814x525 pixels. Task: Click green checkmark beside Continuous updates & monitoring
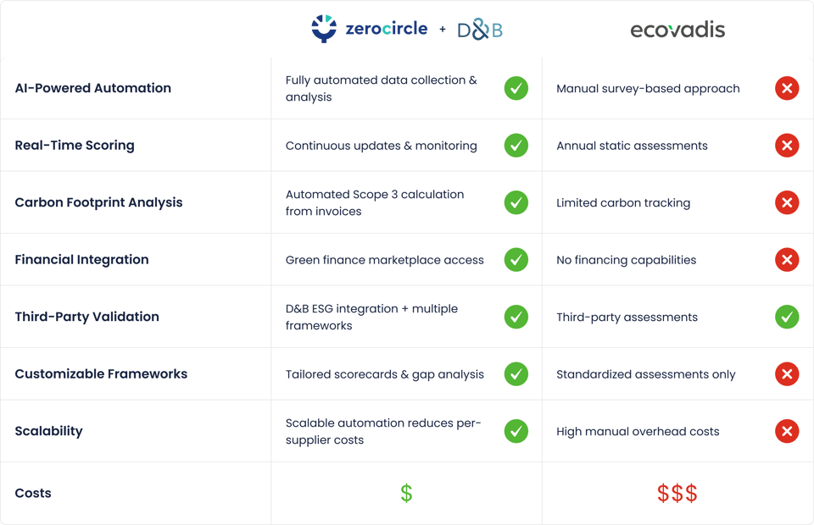click(x=516, y=146)
